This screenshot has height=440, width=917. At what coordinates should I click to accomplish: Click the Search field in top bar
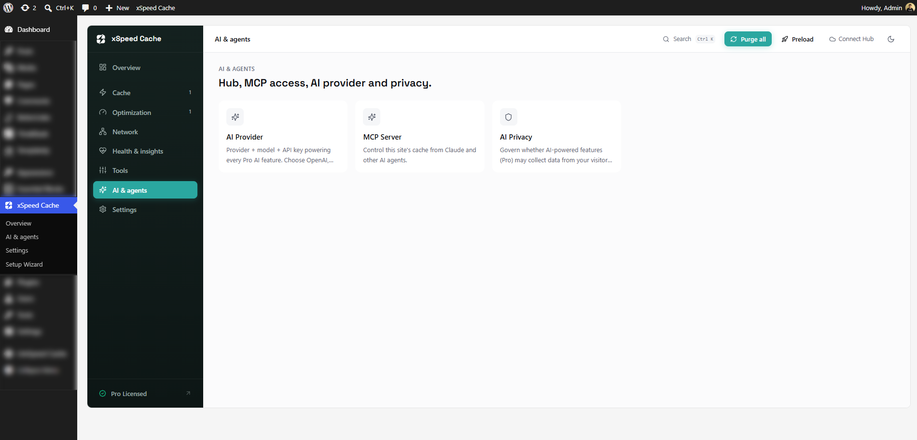click(x=688, y=39)
